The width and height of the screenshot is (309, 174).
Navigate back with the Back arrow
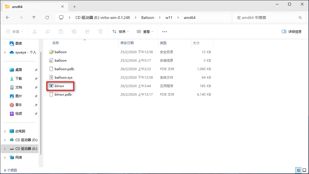pyautogui.click(x=8, y=18)
